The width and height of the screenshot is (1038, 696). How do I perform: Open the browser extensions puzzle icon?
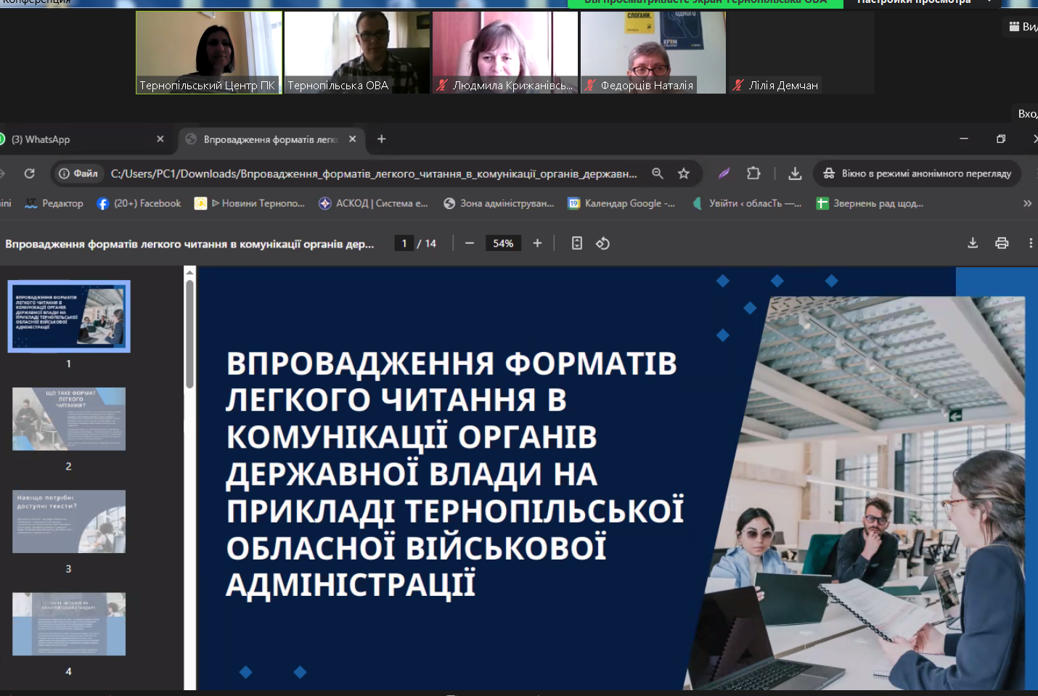(x=753, y=173)
